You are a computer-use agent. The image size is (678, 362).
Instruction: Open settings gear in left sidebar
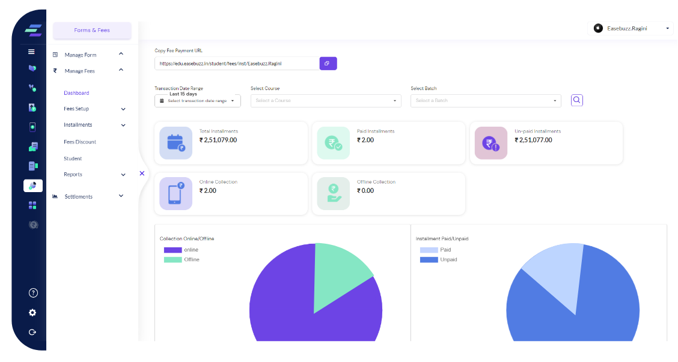(x=32, y=313)
